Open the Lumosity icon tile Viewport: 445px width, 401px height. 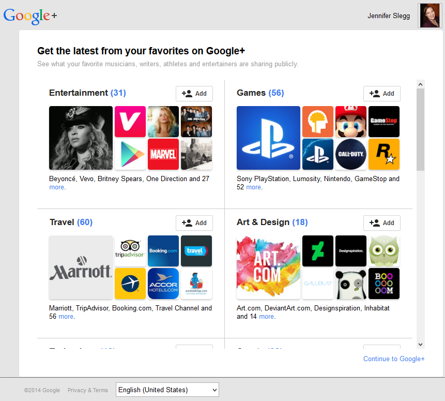click(318, 122)
